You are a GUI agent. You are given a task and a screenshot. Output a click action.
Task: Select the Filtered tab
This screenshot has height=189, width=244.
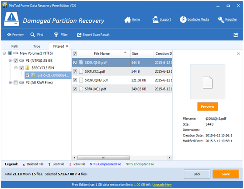pos(59,46)
